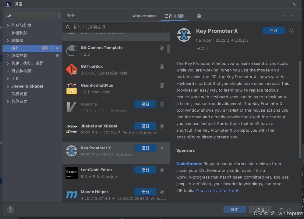Select 按键映射 in the settings tree
The height and width of the screenshot is (219, 304).
pyautogui.click(x=19, y=33)
